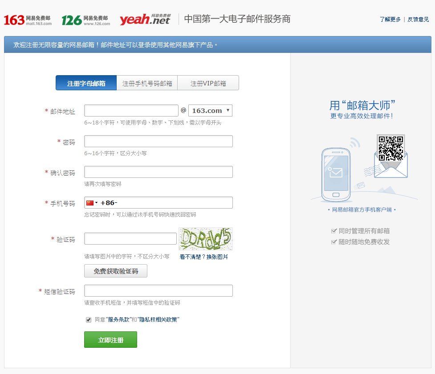The image size is (435, 374).
Task: Click the QR code image
Action: pos(390,148)
